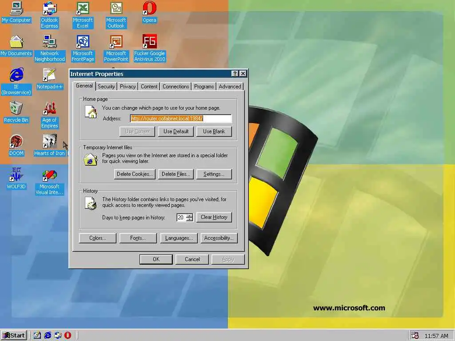Click the Use Blank button
Image resolution: width=455 pixels, height=341 pixels.
click(214, 131)
